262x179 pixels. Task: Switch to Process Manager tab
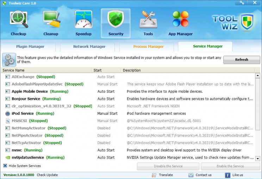(147, 47)
